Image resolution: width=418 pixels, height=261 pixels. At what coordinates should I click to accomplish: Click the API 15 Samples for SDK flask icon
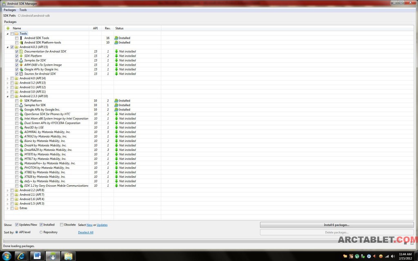pyautogui.click(x=21, y=60)
